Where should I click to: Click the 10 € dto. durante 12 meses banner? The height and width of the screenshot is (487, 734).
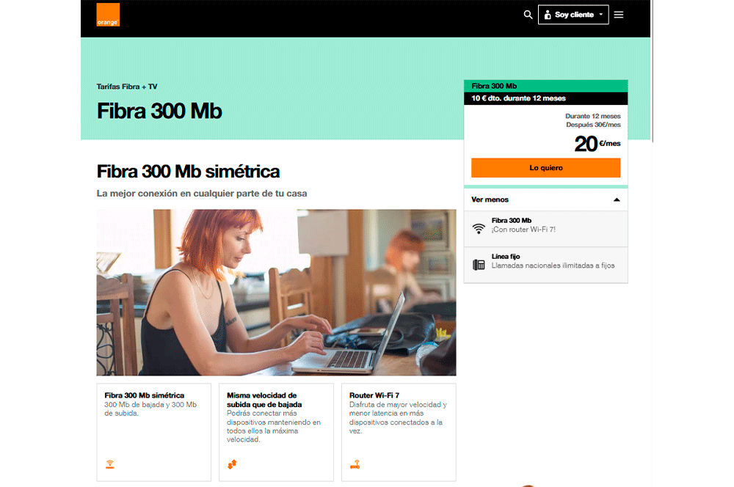pyautogui.click(x=545, y=98)
